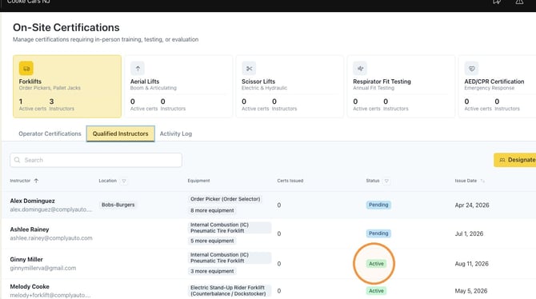Click Order Picker (Order Selector) tag
Screen dimensions: 536x299
click(226, 199)
